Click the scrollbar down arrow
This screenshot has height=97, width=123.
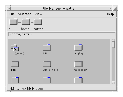pos(113,83)
